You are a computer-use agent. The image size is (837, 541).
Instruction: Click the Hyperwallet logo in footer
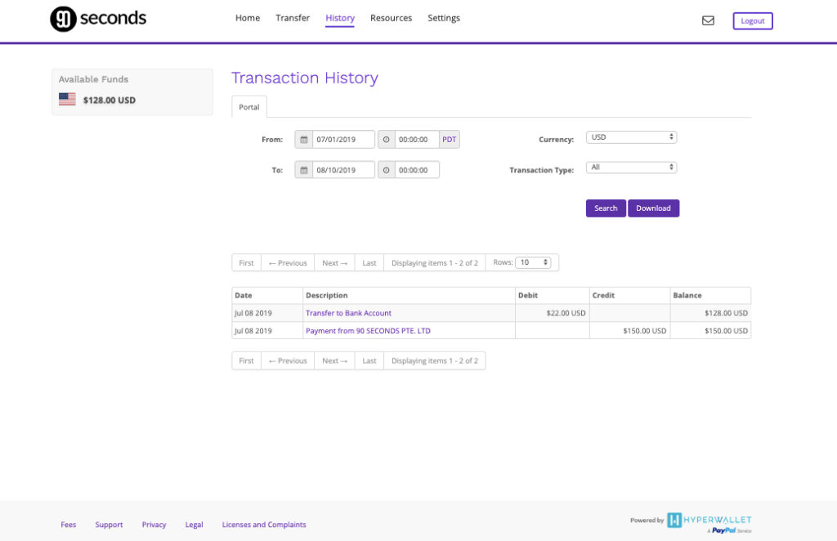coord(709,520)
